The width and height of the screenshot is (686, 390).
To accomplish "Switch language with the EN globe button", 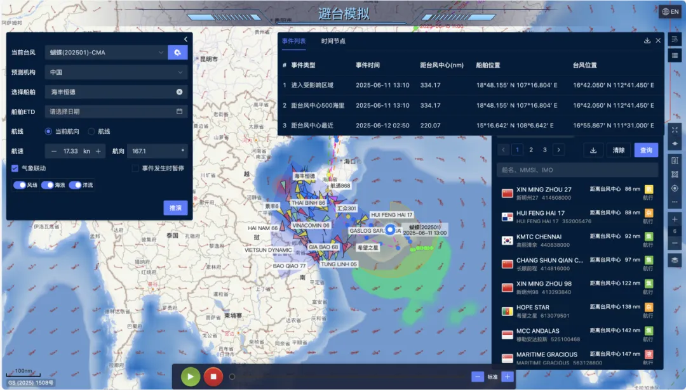I will pyautogui.click(x=670, y=12).
